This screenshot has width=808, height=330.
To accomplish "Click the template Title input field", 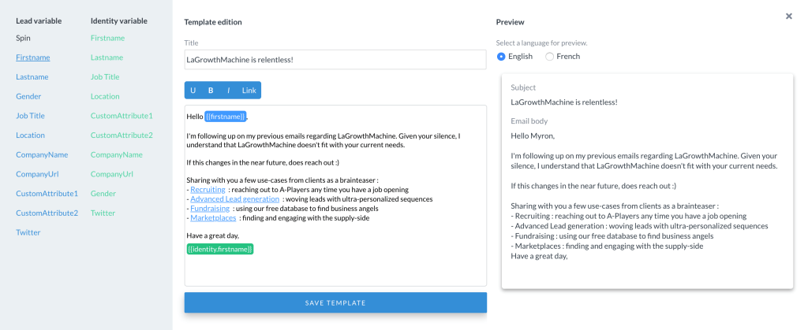I will [335, 60].
